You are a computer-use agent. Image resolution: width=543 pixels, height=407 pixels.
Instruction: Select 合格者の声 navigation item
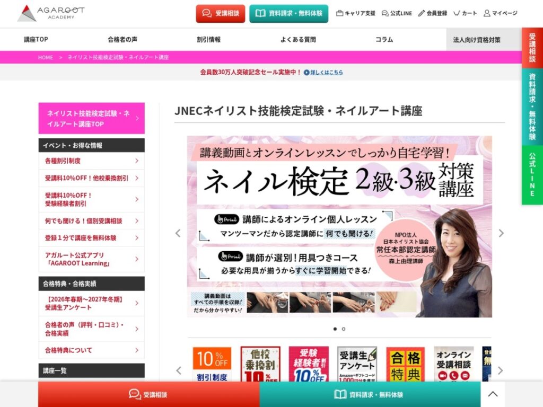coord(122,39)
